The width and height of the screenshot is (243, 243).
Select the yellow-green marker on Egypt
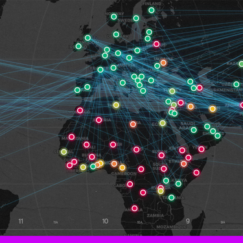coord(163,123)
